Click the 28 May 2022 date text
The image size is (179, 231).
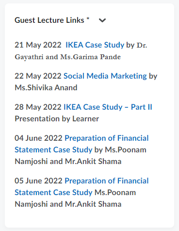(38, 107)
